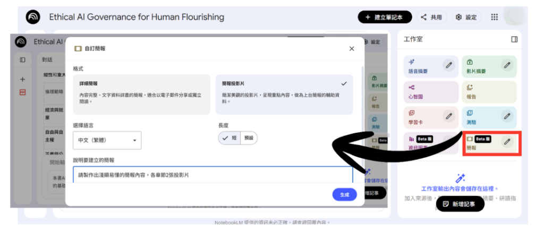Click the pencil icon on 影片摘要 card

pos(507,65)
